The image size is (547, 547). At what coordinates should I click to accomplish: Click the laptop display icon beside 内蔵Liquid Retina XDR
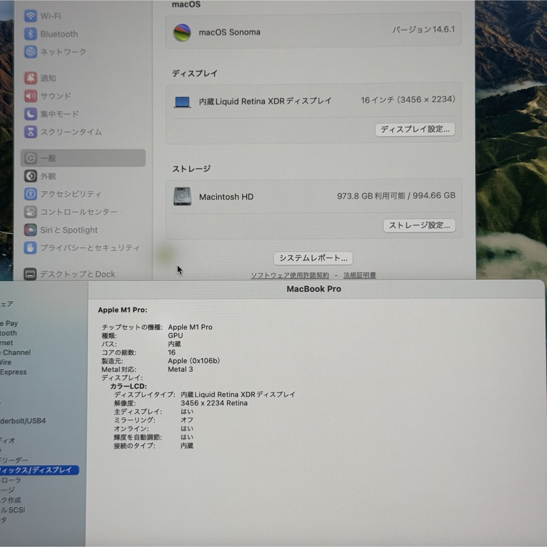[182, 102]
